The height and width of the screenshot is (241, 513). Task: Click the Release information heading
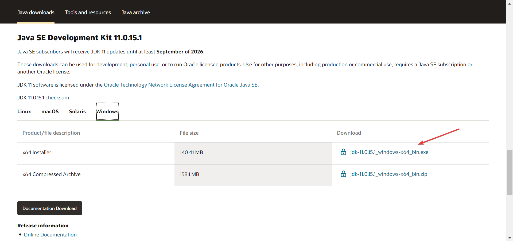coord(43,226)
